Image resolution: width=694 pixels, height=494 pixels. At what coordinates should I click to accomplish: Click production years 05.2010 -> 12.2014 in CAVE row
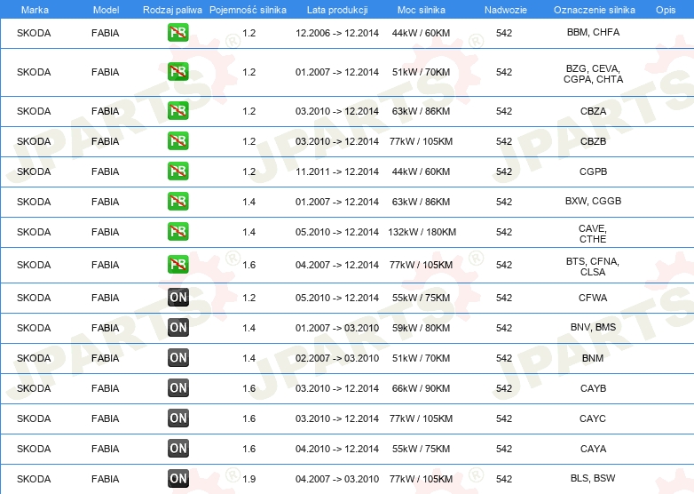click(337, 231)
